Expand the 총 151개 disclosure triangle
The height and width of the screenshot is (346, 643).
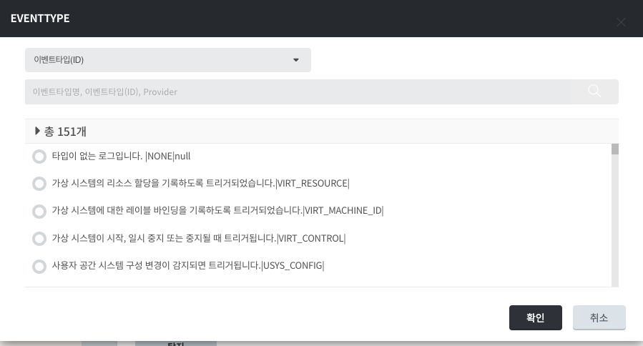coord(37,132)
